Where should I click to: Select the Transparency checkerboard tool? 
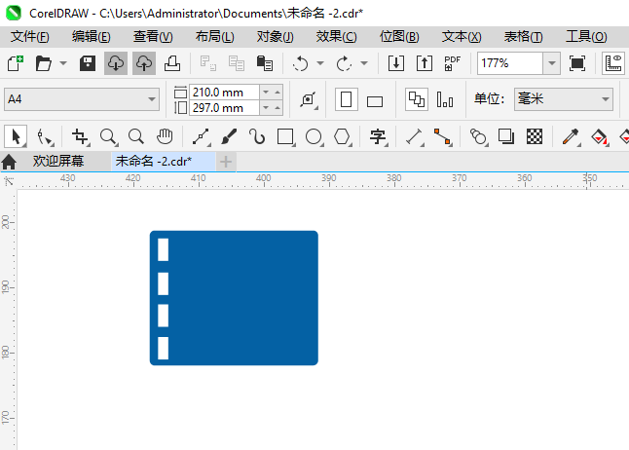point(535,137)
